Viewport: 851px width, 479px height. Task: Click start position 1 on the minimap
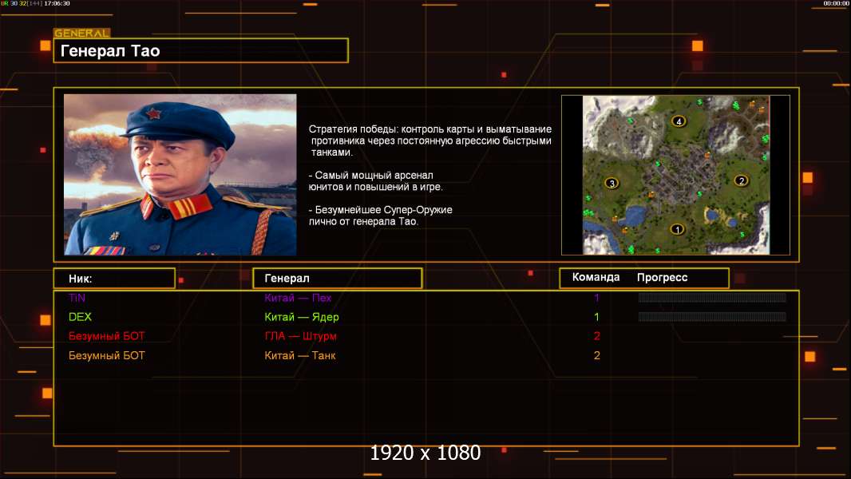(x=677, y=229)
